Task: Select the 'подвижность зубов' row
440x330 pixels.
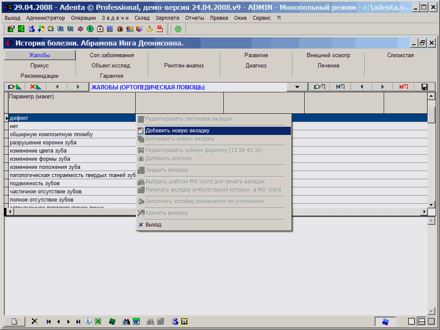Action: [x=34, y=183]
